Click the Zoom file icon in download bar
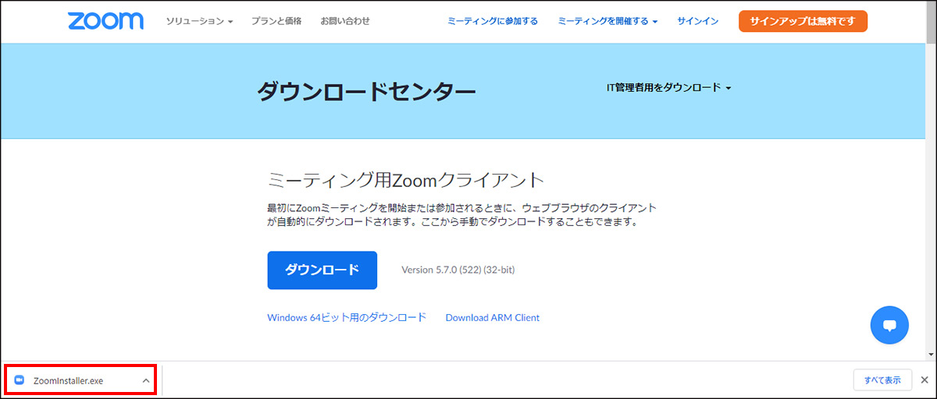This screenshot has width=937, height=399. (20, 380)
